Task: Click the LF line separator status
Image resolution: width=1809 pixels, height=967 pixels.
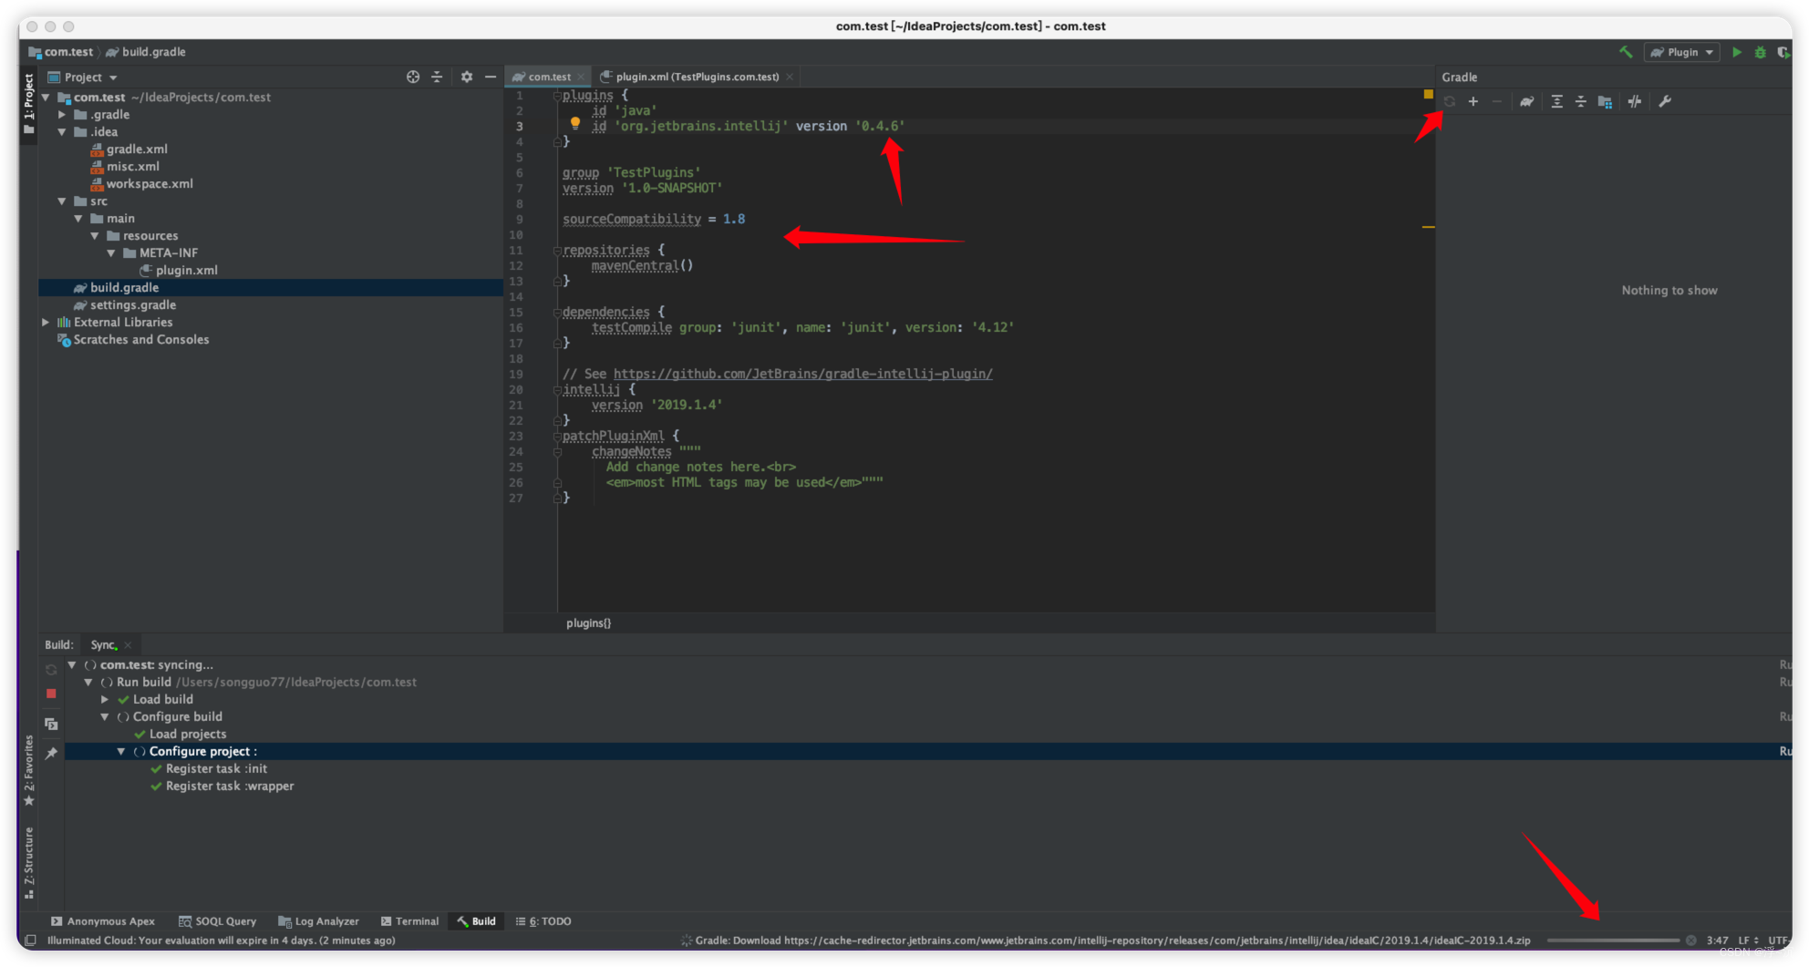Action: [x=1748, y=940]
